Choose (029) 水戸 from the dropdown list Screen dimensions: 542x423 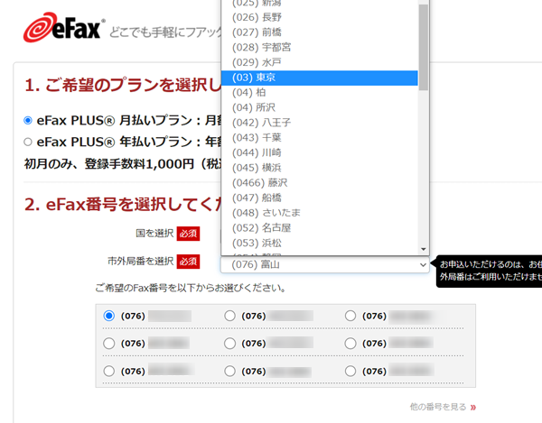(x=320, y=62)
